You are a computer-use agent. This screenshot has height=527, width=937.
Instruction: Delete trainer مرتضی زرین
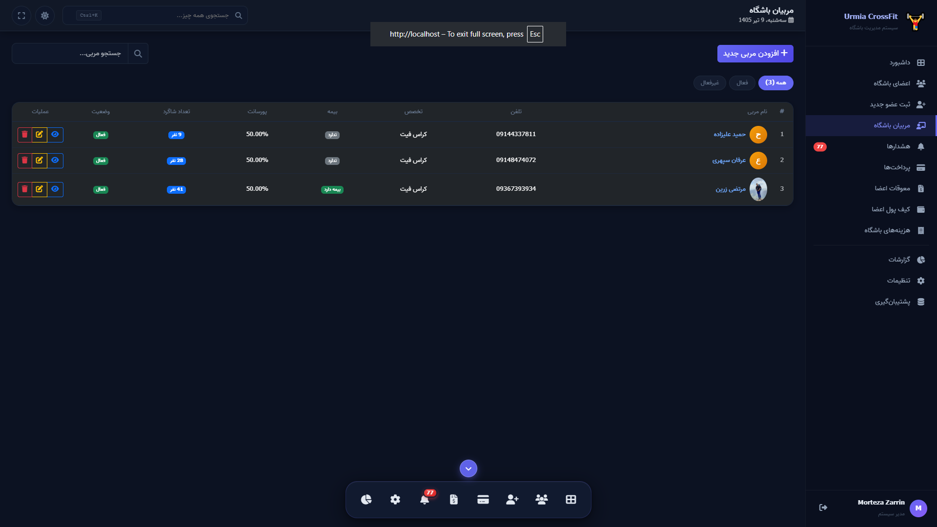click(25, 189)
